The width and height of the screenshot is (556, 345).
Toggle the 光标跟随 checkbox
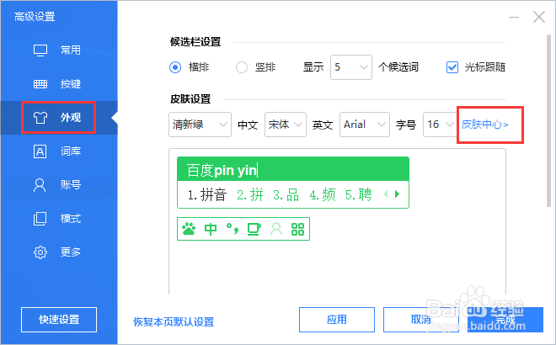point(452,67)
